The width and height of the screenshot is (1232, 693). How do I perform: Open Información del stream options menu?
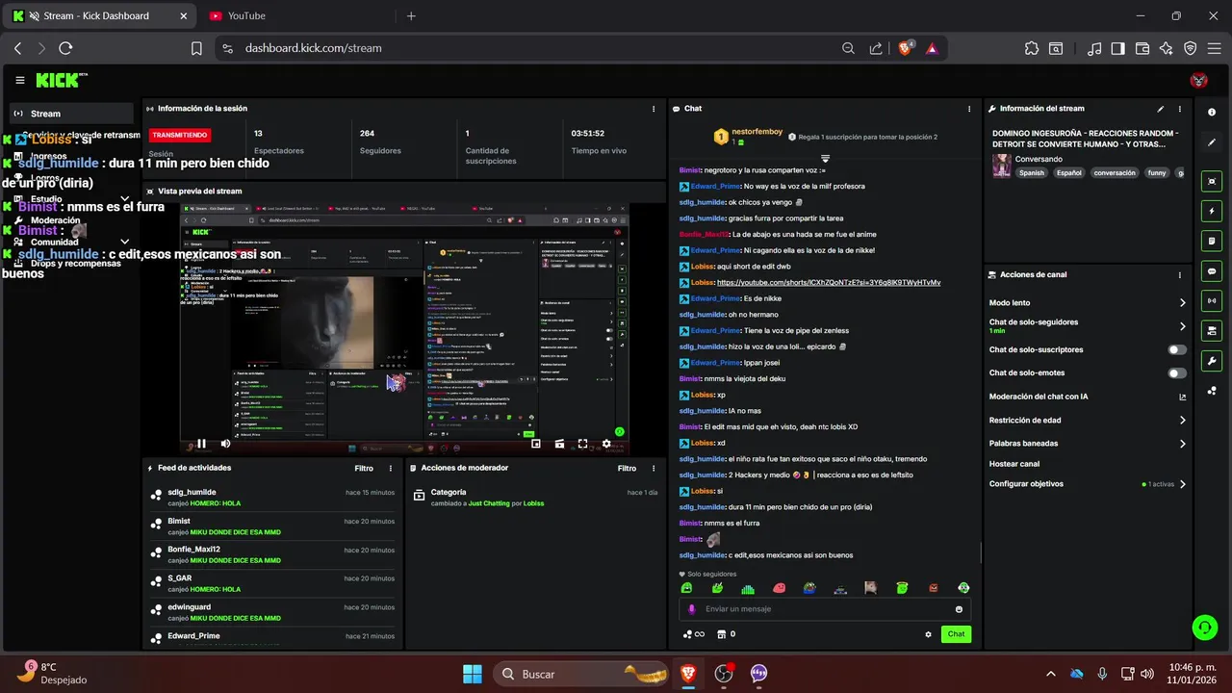pos(1181,109)
